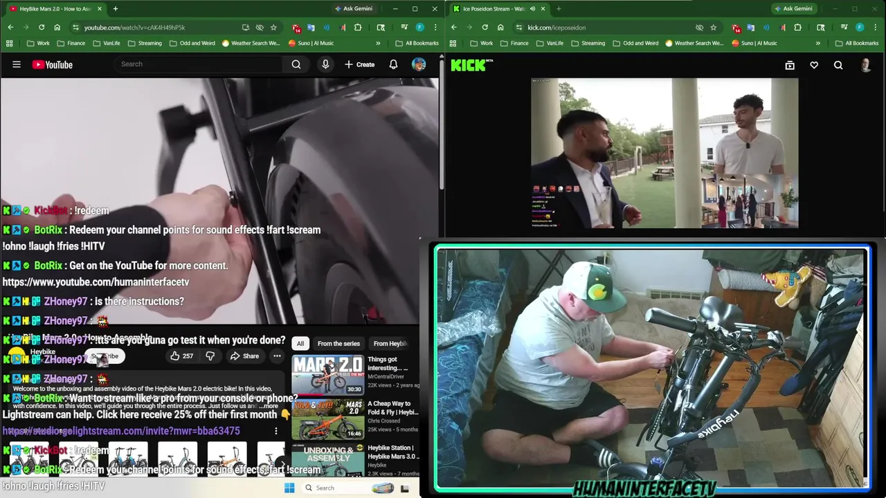Toggle third-party cookies eye icon in Kick window
Image resolution: width=886 pixels, height=498 pixels.
pos(699,27)
